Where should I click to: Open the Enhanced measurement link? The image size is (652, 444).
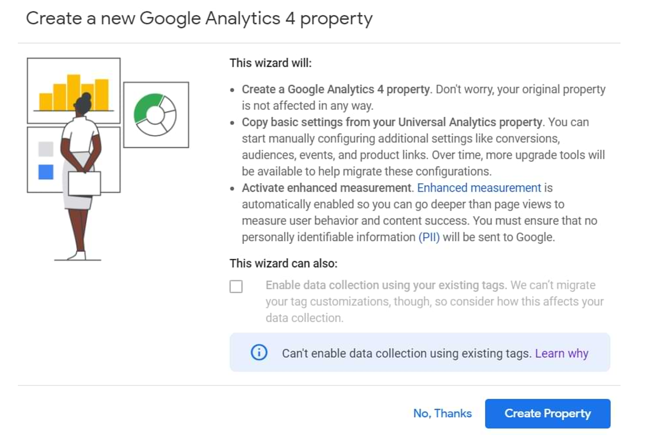[479, 188]
